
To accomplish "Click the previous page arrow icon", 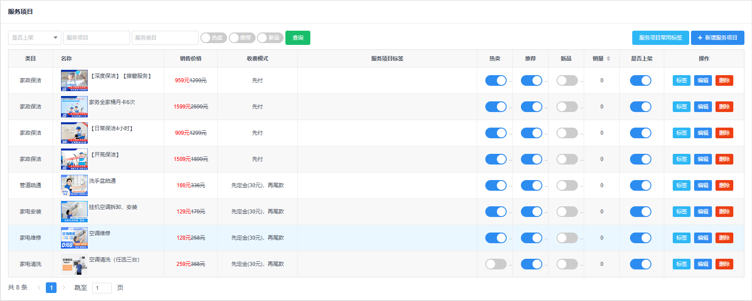I will [39, 288].
